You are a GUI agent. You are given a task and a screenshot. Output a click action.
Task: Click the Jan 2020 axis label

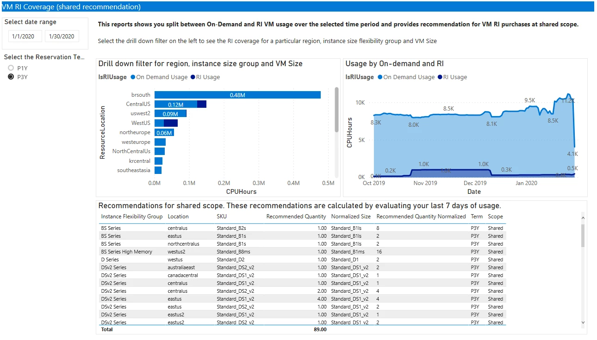tap(526, 183)
